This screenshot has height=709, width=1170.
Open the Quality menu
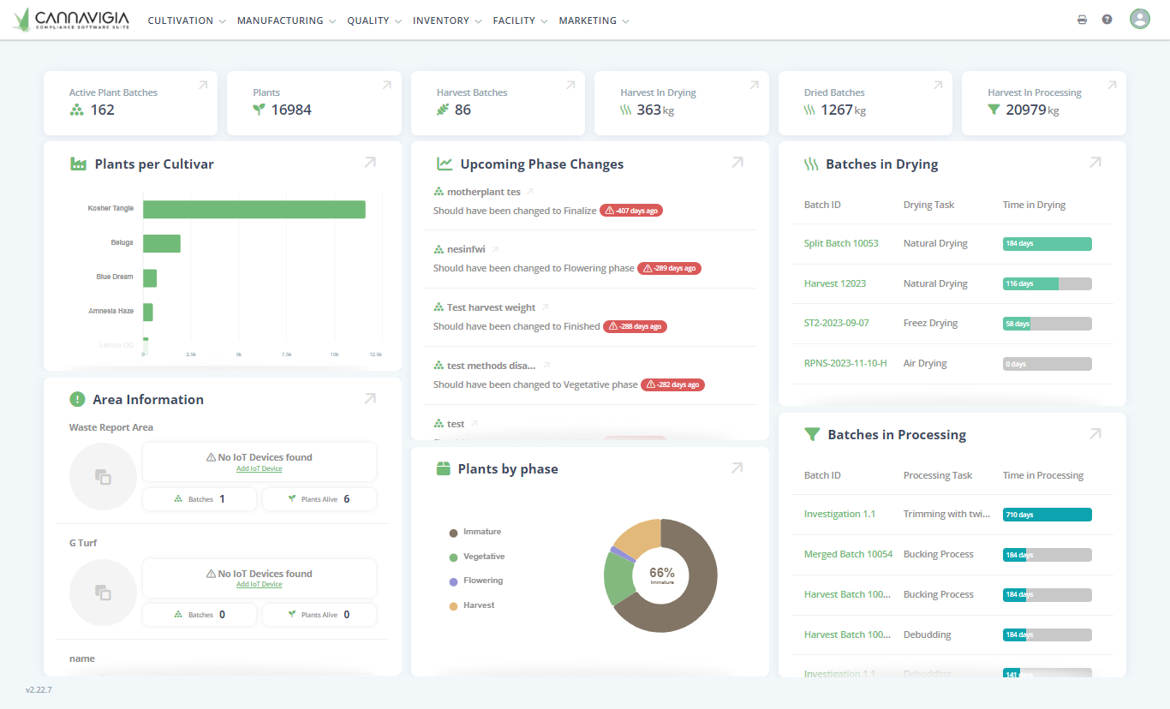coord(374,21)
